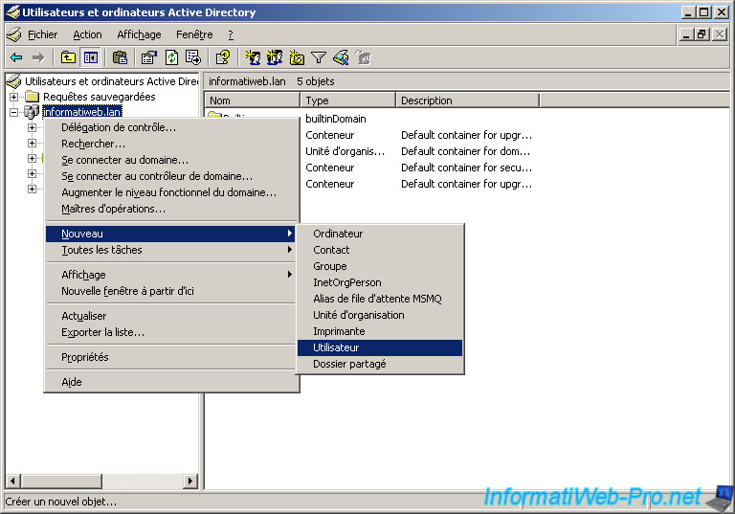Open the Fenêtre menu
Viewport: 735px width, 514px height.
click(x=194, y=34)
